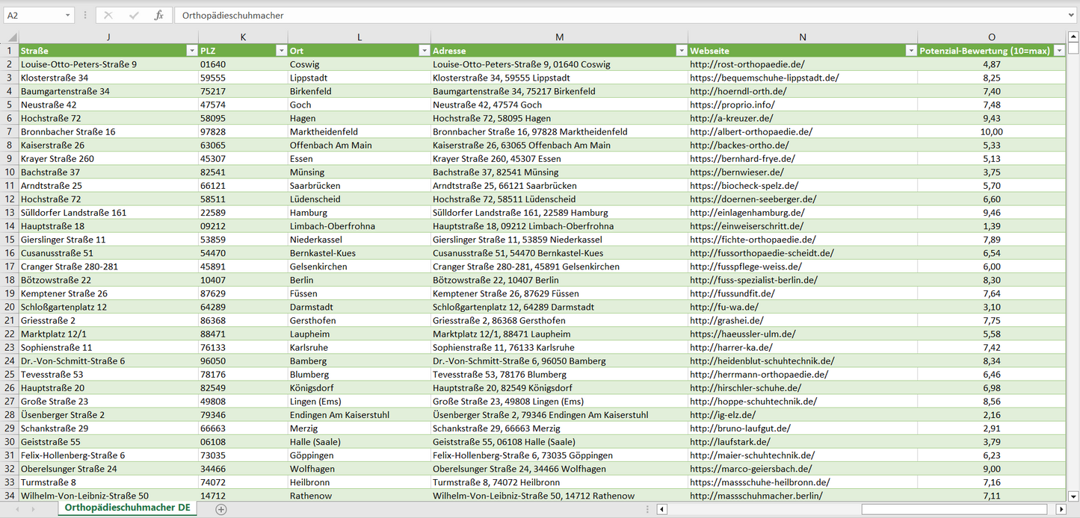Image resolution: width=1080 pixels, height=518 pixels.
Task: Open the Webseite column filter dropdown
Action: point(910,51)
